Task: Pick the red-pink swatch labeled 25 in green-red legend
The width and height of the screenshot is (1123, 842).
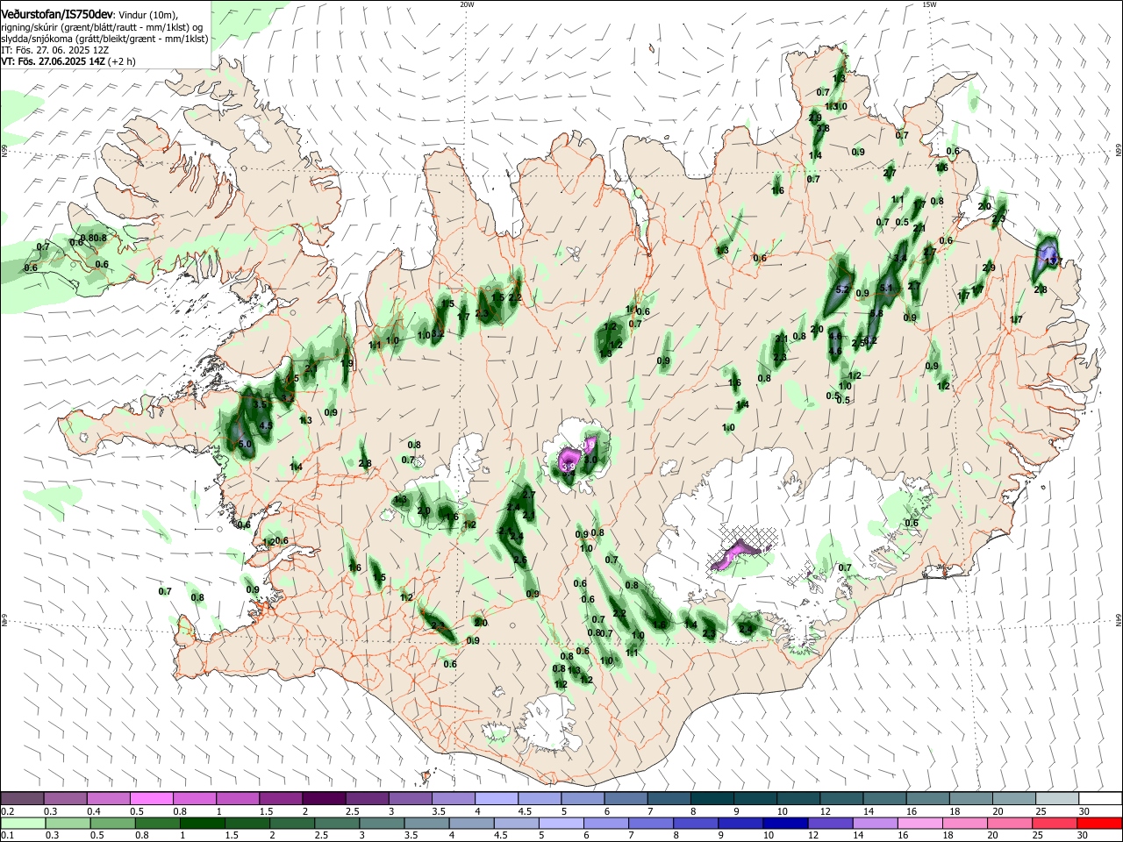Action: tap(1055, 823)
